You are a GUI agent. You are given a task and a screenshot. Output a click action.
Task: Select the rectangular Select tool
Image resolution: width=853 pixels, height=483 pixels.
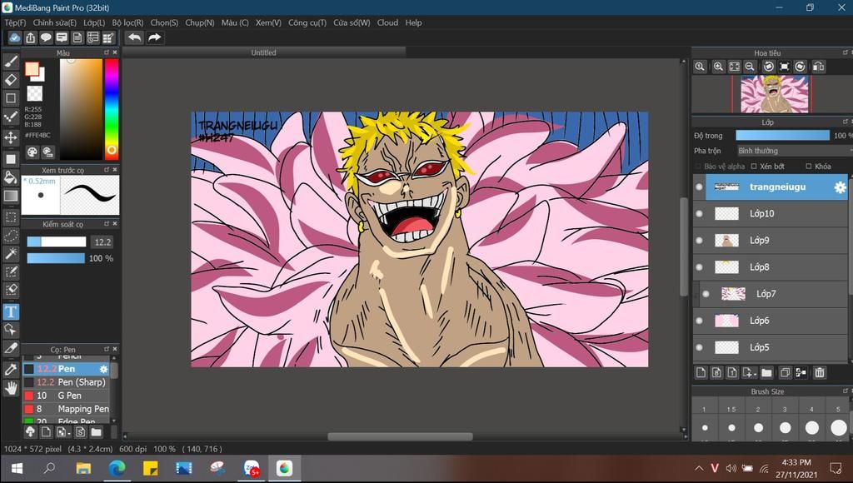tap(11, 217)
